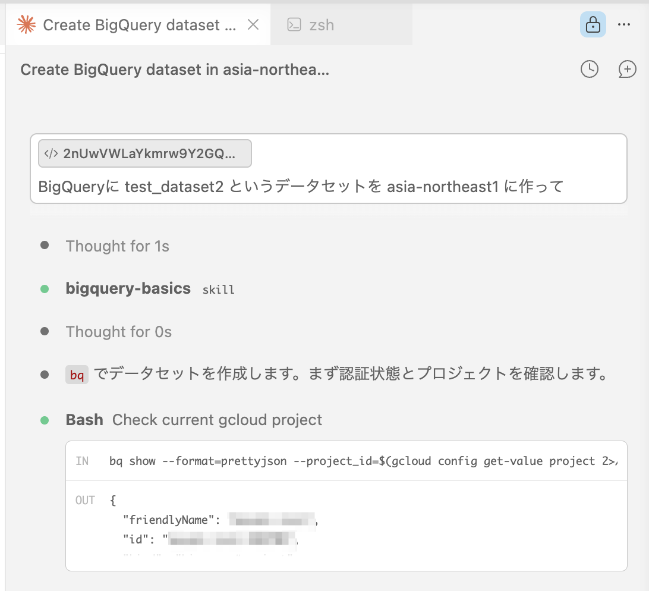Click the conversation title heading

(x=175, y=70)
